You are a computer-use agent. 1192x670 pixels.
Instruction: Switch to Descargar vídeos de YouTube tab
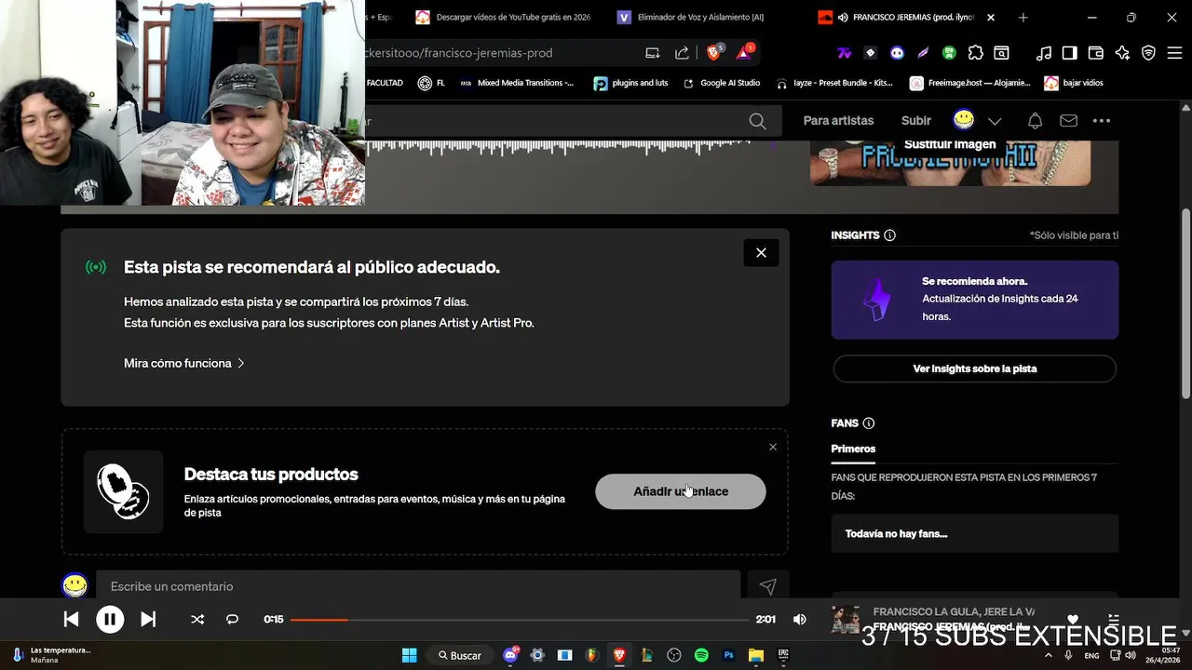(x=503, y=17)
